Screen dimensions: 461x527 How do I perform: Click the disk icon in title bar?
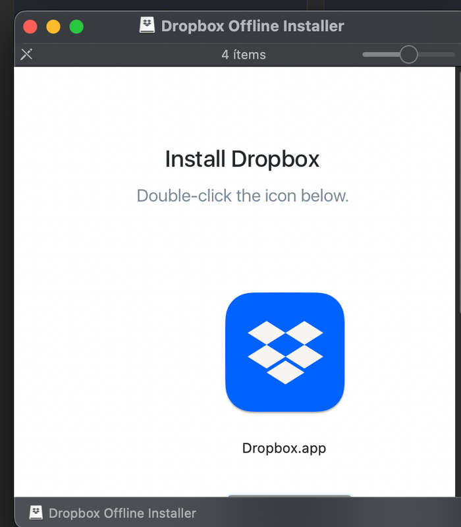point(147,26)
